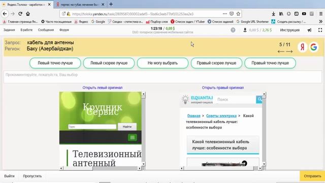The image size is (325, 183).
Task: Open the Форум menu item
Action: point(64,30)
